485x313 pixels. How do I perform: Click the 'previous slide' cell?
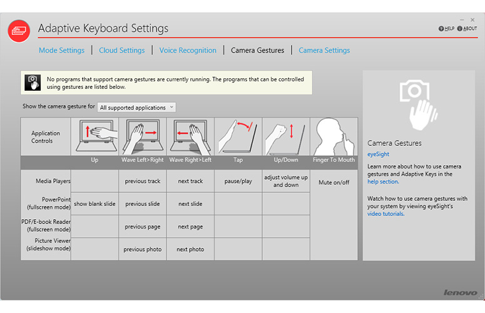point(143,204)
